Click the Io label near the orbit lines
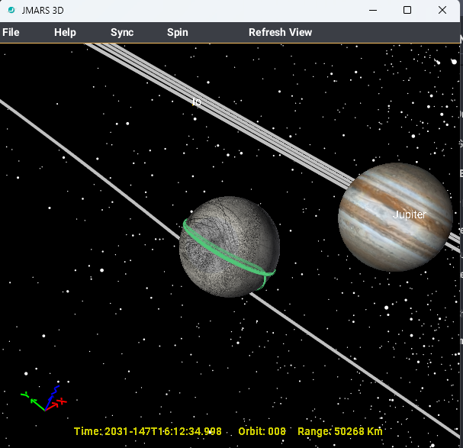 tap(196, 102)
